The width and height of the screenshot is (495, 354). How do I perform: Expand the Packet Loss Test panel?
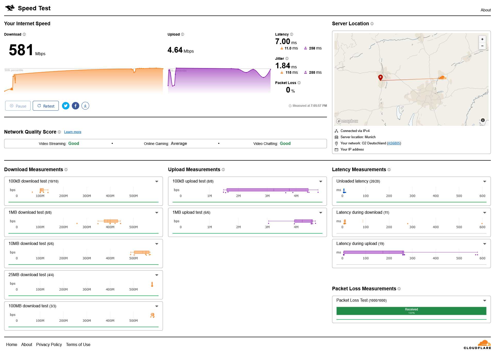click(485, 301)
